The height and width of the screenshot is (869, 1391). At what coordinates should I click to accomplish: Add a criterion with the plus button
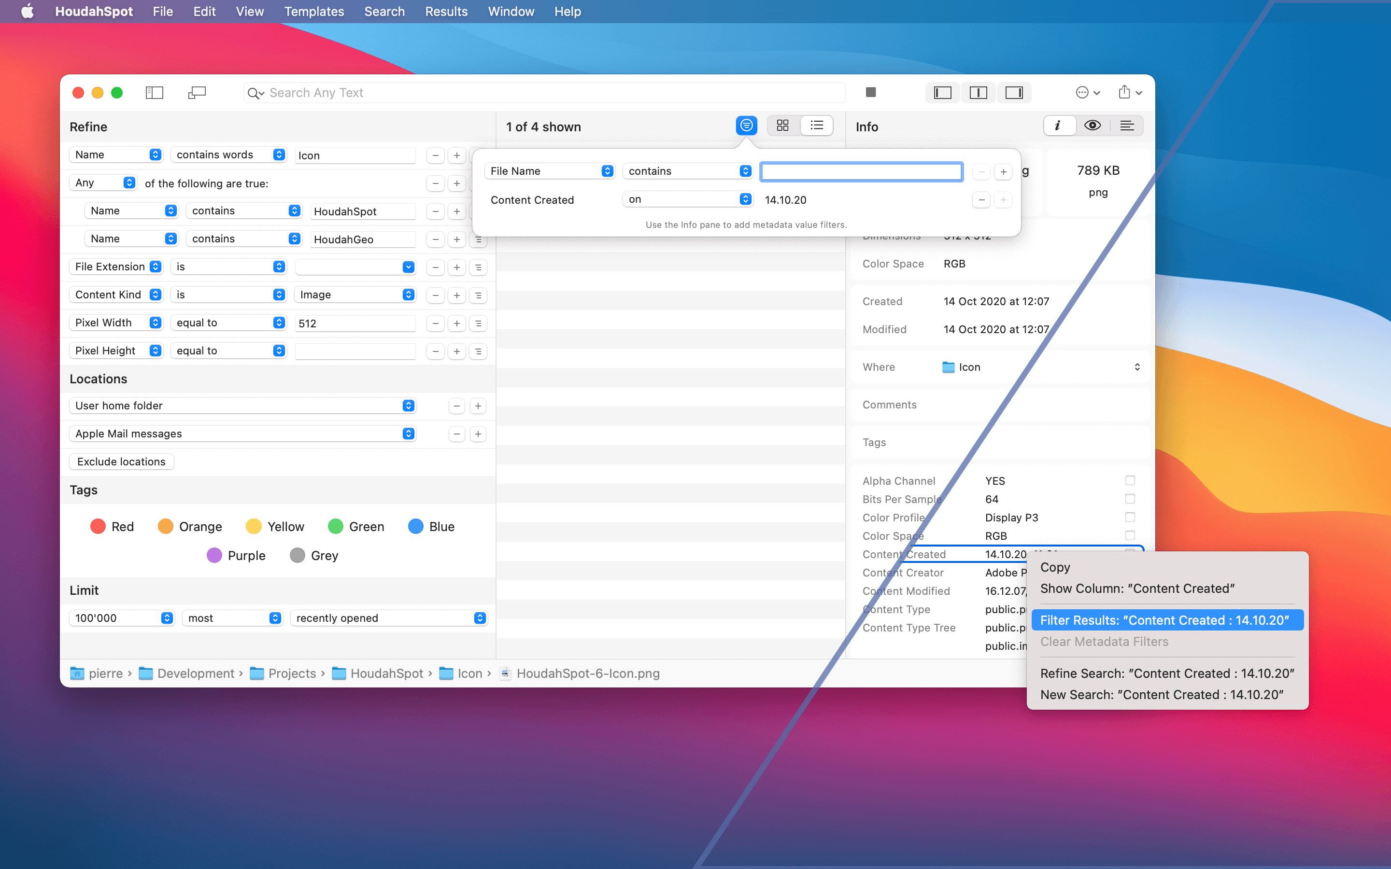[456, 155]
